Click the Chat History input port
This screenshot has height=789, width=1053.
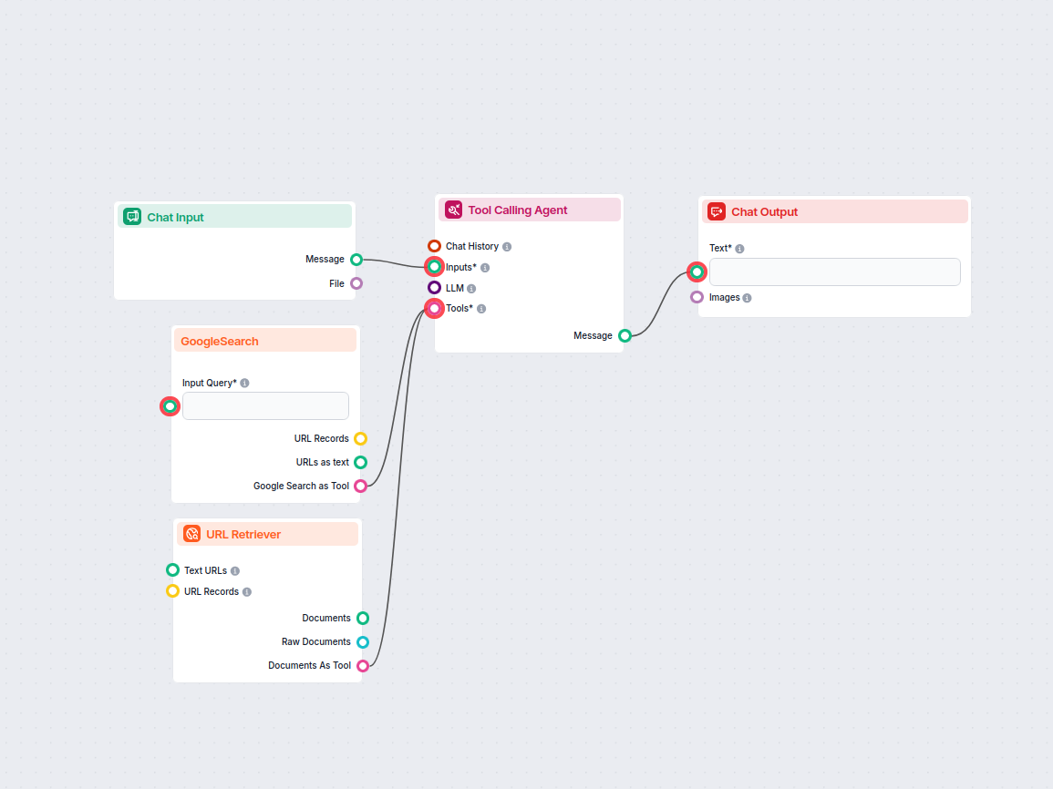[x=434, y=246]
